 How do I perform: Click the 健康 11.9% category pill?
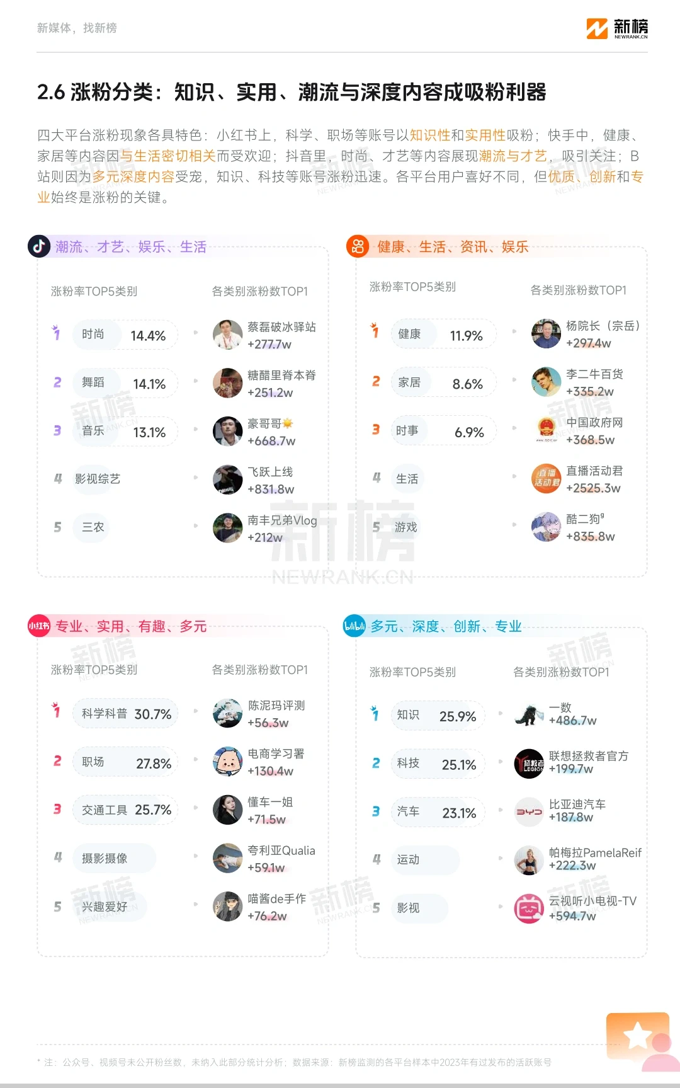[442, 335]
